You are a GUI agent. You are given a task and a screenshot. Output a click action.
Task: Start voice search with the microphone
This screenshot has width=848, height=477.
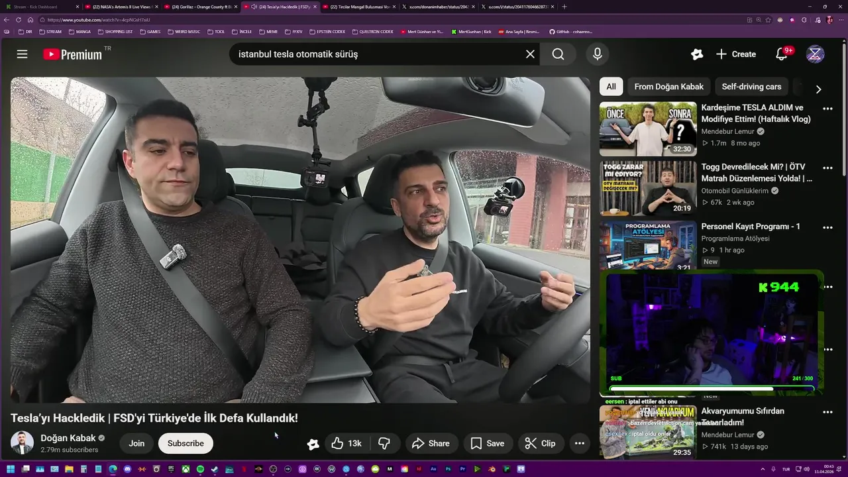click(598, 54)
